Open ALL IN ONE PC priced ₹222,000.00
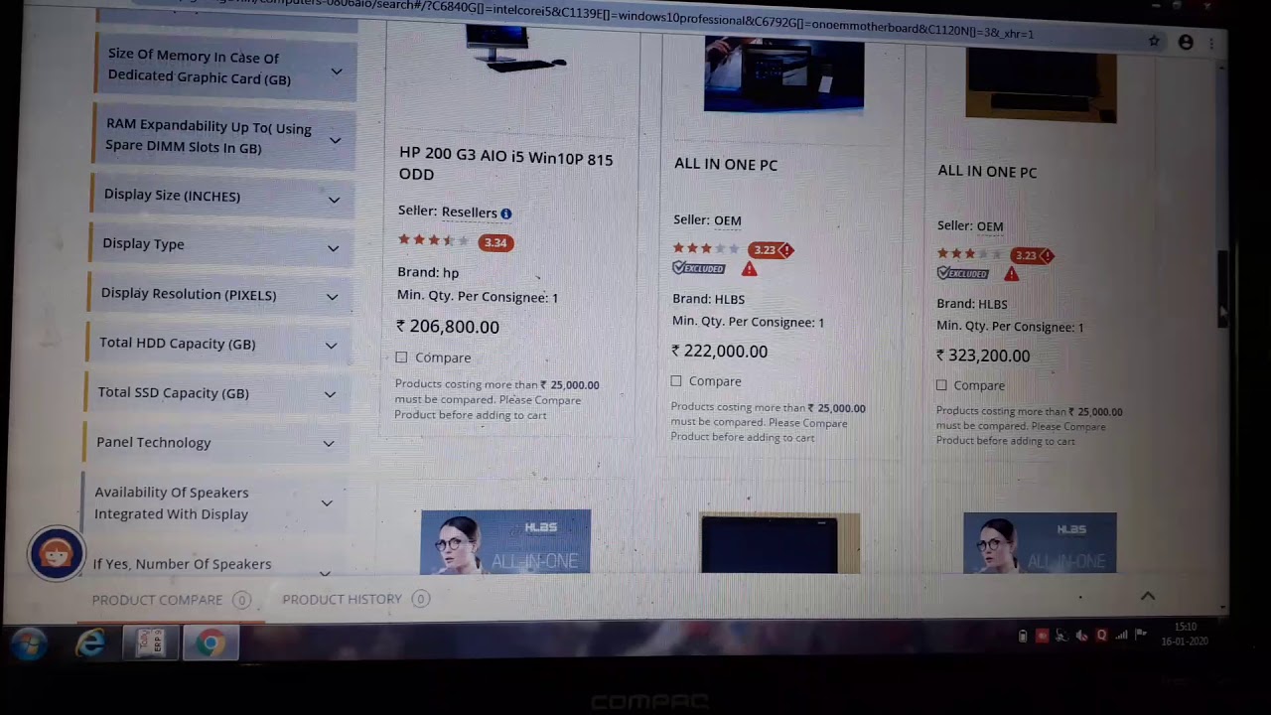The image size is (1271, 715). pos(726,165)
